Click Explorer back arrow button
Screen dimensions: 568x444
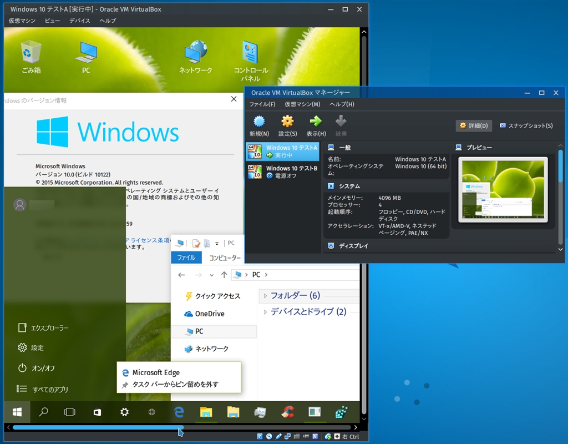point(181,275)
